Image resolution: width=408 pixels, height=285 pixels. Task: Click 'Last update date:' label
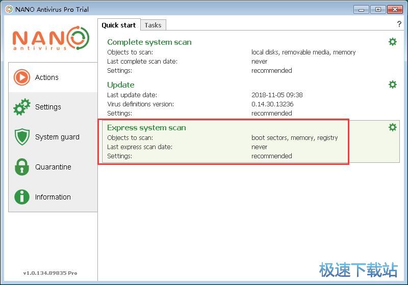[132, 95]
